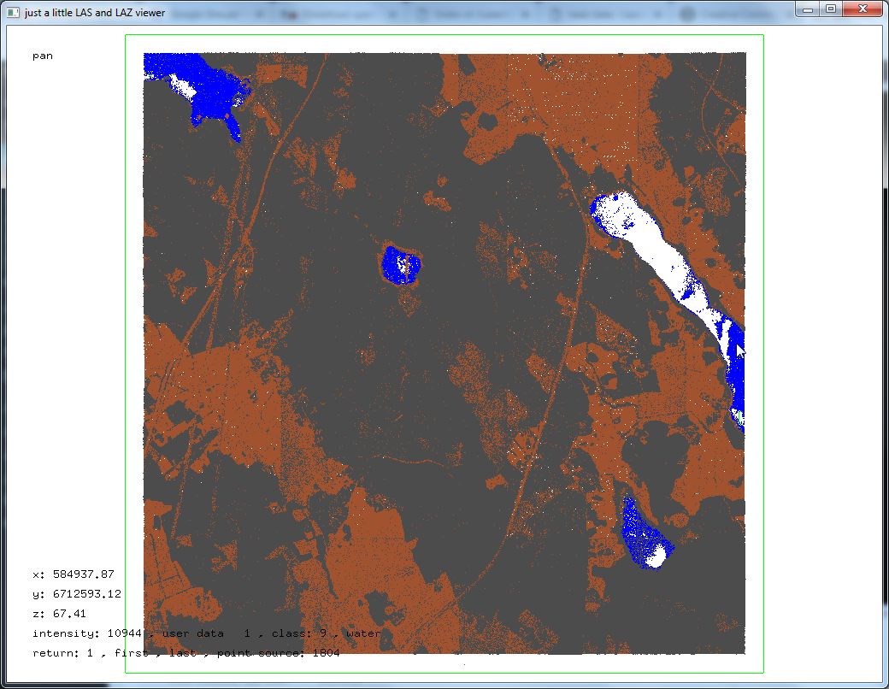Maximize the LAS and LAZ viewer window
The height and width of the screenshot is (689, 889).
tap(830, 9)
